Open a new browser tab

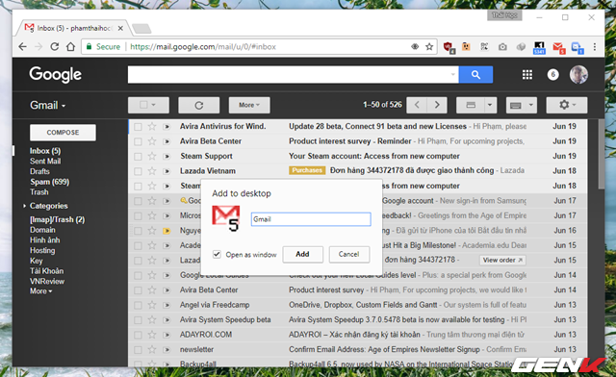141,28
